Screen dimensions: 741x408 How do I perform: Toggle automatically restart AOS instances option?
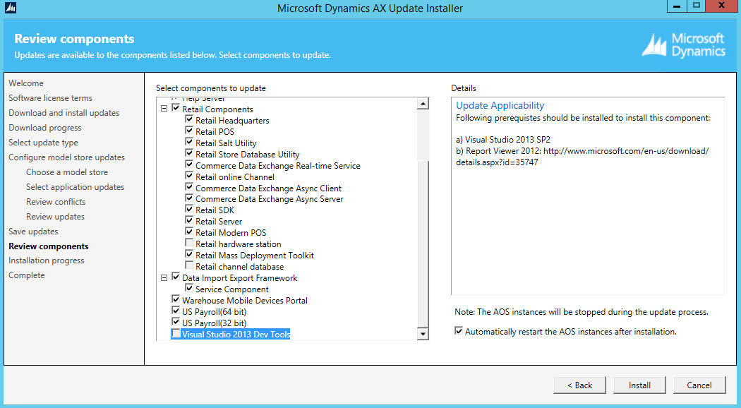(459, 331)
